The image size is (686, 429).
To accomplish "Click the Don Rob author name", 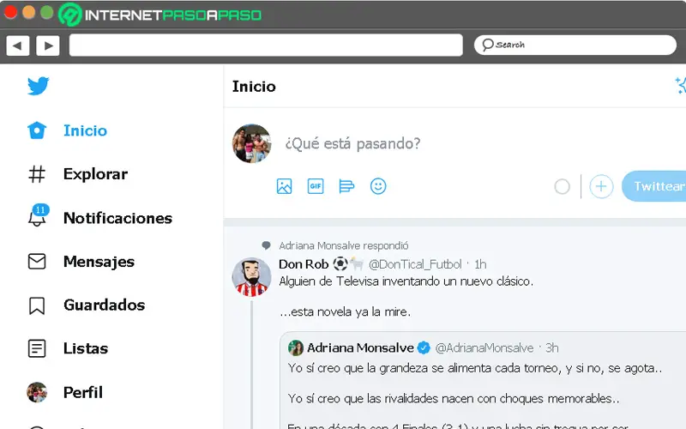I will pos(304,264).
